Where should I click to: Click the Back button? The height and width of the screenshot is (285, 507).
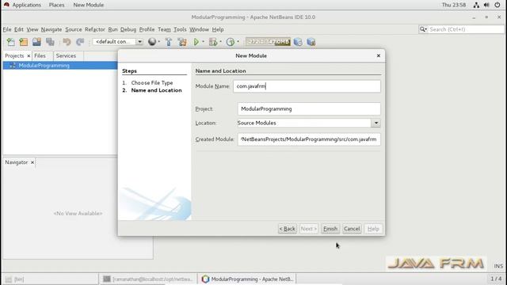tap(287, 229)
